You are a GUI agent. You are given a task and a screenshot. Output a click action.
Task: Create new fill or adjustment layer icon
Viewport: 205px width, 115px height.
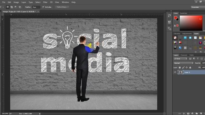coord(193,114)
